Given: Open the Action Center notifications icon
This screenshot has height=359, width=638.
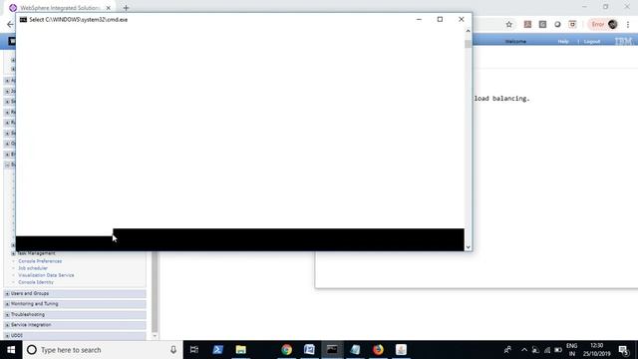Looking at the screenshot, I should (x=624, y=350).
